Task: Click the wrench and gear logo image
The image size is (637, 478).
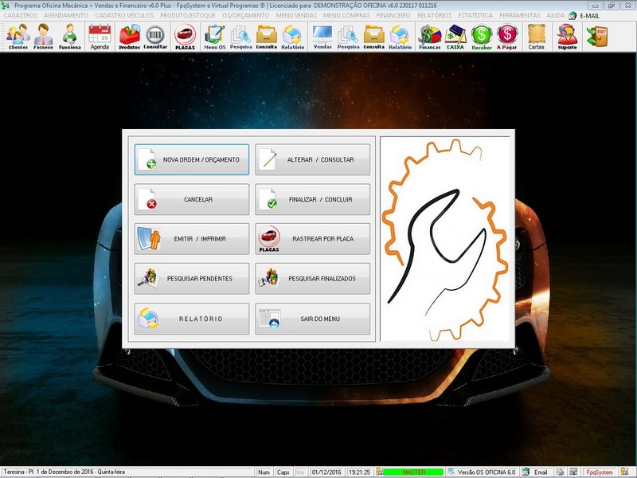Action: [x=445, y=239]
